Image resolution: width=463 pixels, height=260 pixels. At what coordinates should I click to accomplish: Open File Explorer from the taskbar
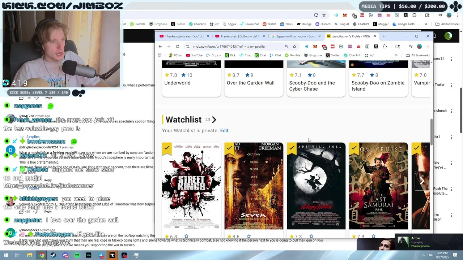(30, 255)
